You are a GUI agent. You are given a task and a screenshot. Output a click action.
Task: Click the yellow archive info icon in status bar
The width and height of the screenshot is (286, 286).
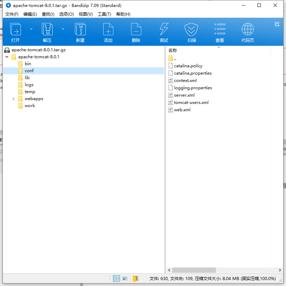[x=136, y=279]
